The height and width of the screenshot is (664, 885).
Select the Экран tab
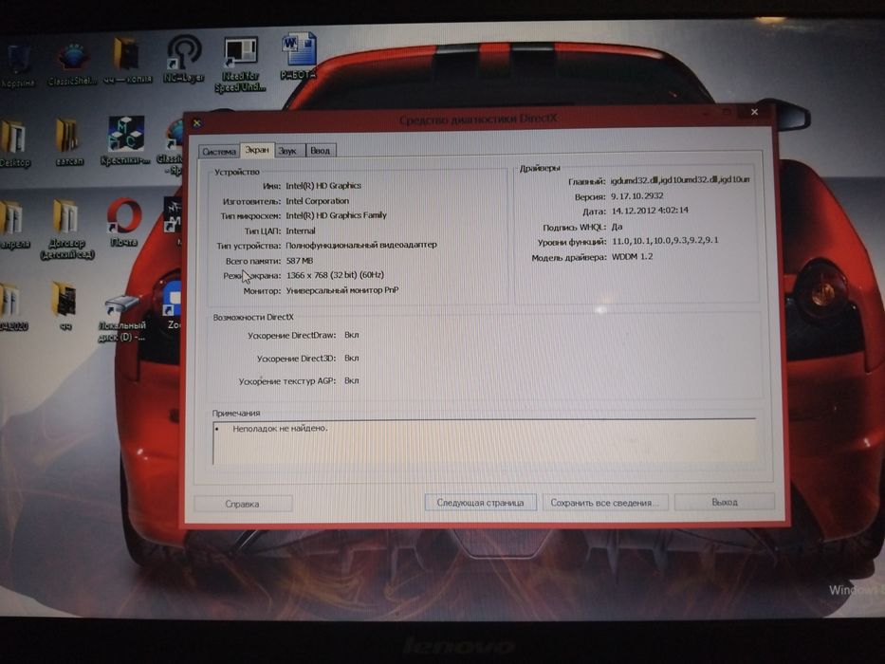coord(257,150)
